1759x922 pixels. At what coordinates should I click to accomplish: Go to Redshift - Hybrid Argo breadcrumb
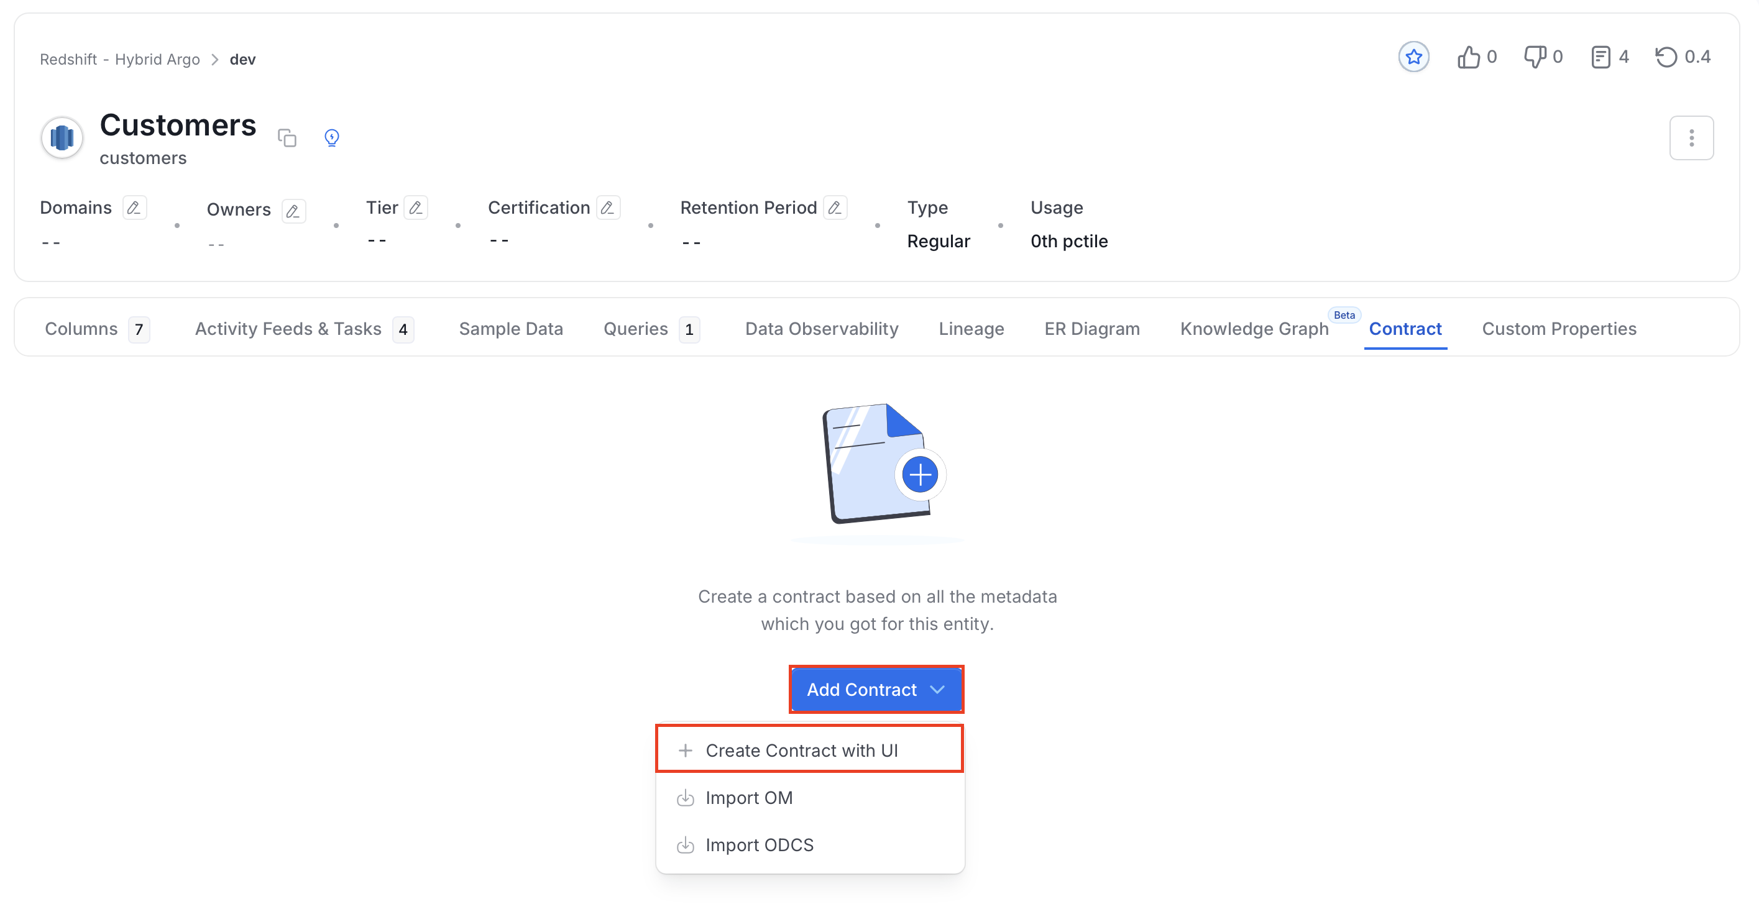pyautogui.click(x=119, y=60)
